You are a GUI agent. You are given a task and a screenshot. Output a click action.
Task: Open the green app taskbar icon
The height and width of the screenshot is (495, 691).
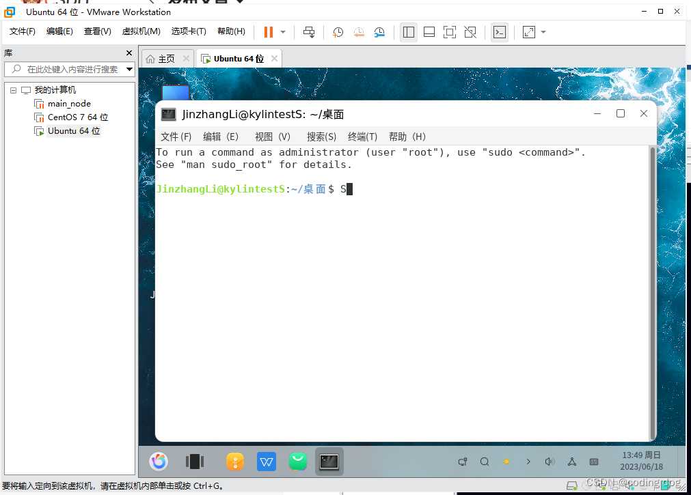298,462
